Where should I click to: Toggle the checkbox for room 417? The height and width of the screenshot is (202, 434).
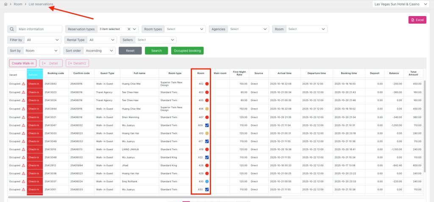coord(207,141)
